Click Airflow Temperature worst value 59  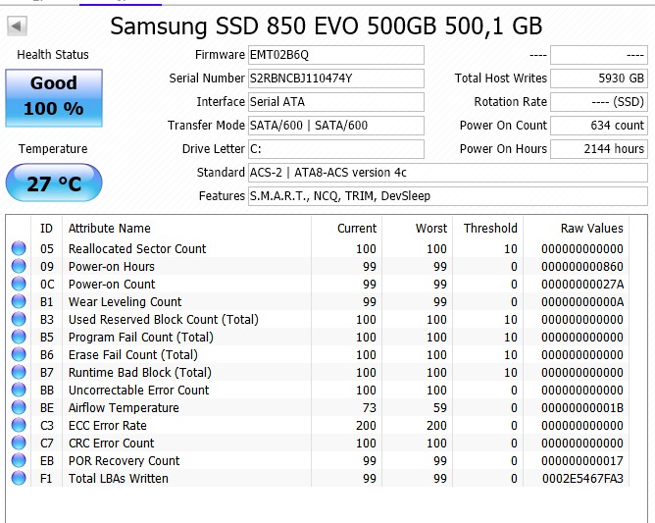(x=440, y=407)
